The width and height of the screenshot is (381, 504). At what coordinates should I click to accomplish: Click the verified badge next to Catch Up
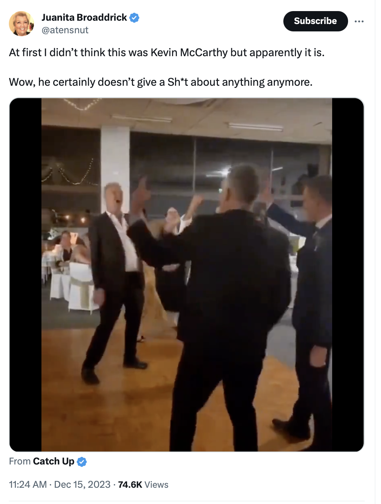click(x=82, y=462)
